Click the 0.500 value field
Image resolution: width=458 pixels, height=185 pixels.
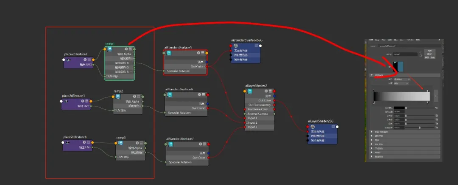tap(399, 128)
